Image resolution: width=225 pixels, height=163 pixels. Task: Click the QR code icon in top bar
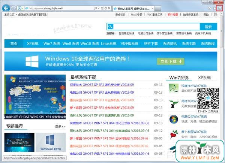215,14
